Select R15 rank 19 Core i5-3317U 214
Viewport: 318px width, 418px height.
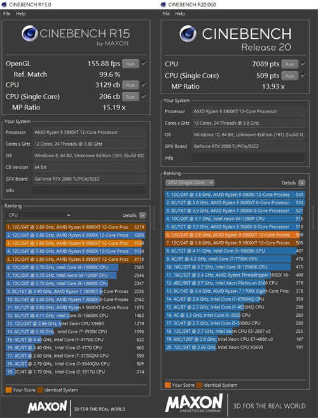pos(76,372)
